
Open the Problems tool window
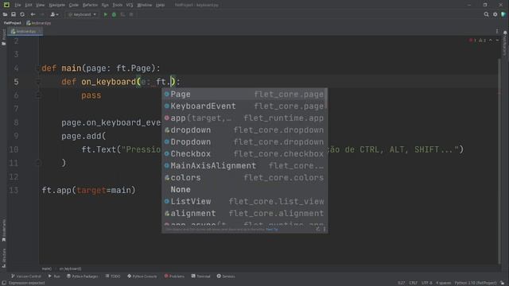click(174, 276)
